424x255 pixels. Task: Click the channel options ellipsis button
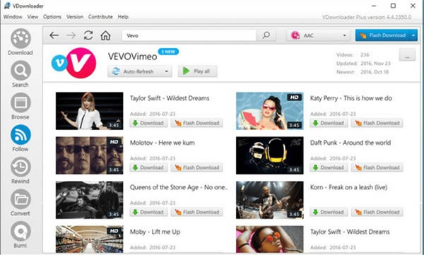point(407,55)
